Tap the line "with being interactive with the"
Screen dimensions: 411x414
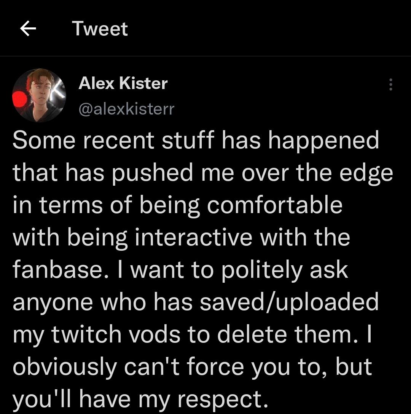point(181,238)
